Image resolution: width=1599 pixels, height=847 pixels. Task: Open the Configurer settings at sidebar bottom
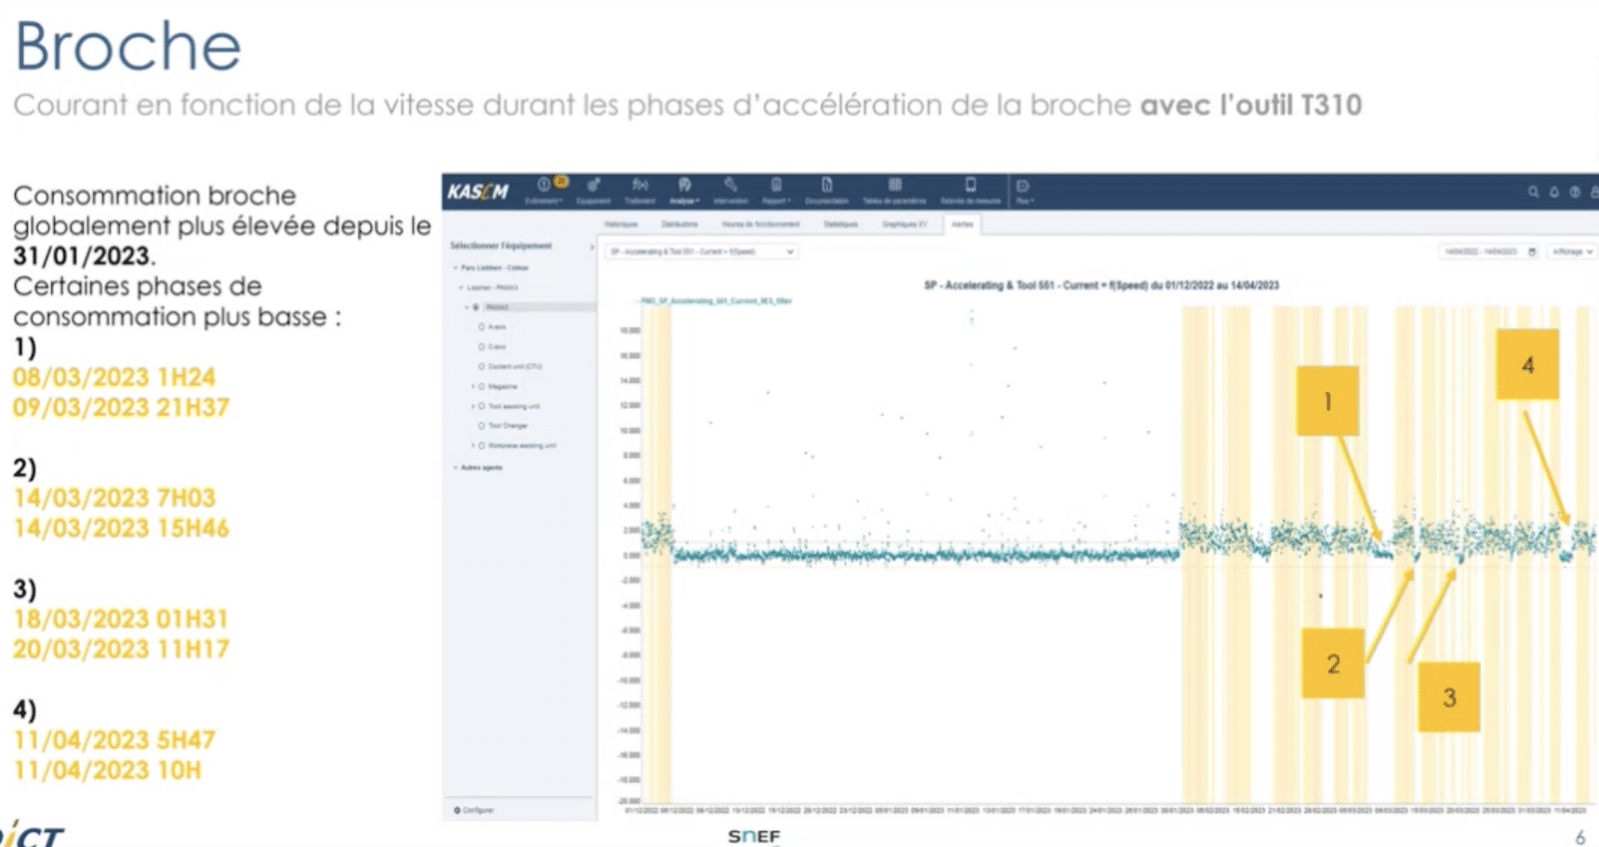tap(477, 811)
